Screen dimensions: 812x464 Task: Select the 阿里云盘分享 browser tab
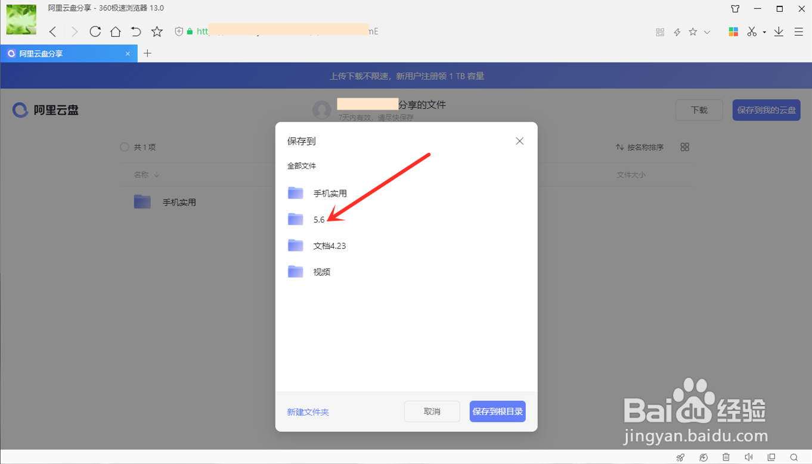[x=69, y=54]
